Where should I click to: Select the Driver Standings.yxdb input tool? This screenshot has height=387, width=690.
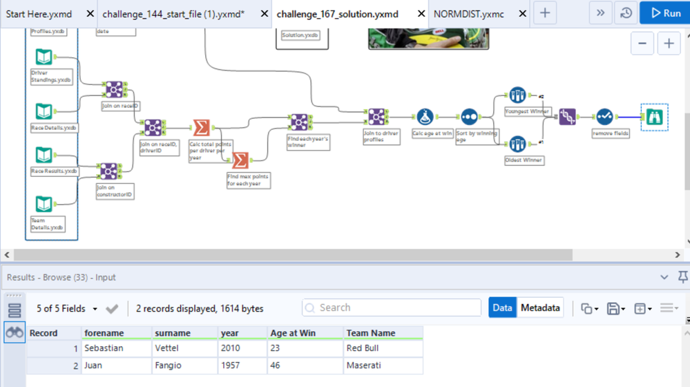click(x=44, y=57)
